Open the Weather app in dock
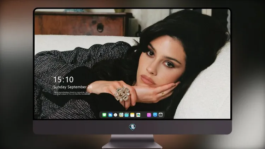The height and width of the screenshot is (149, 265). 110,115
